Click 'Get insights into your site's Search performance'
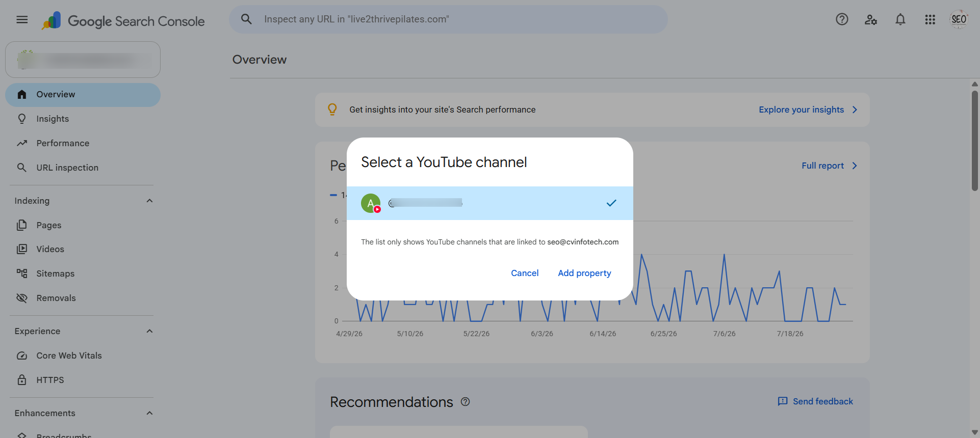Viewport: 980px width, 438px height. (x=442, y=109)
